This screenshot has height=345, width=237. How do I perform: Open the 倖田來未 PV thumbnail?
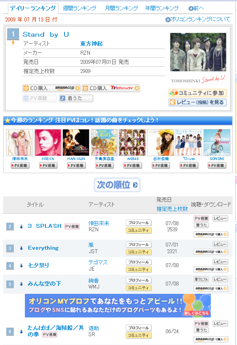[x=20, y=143]
